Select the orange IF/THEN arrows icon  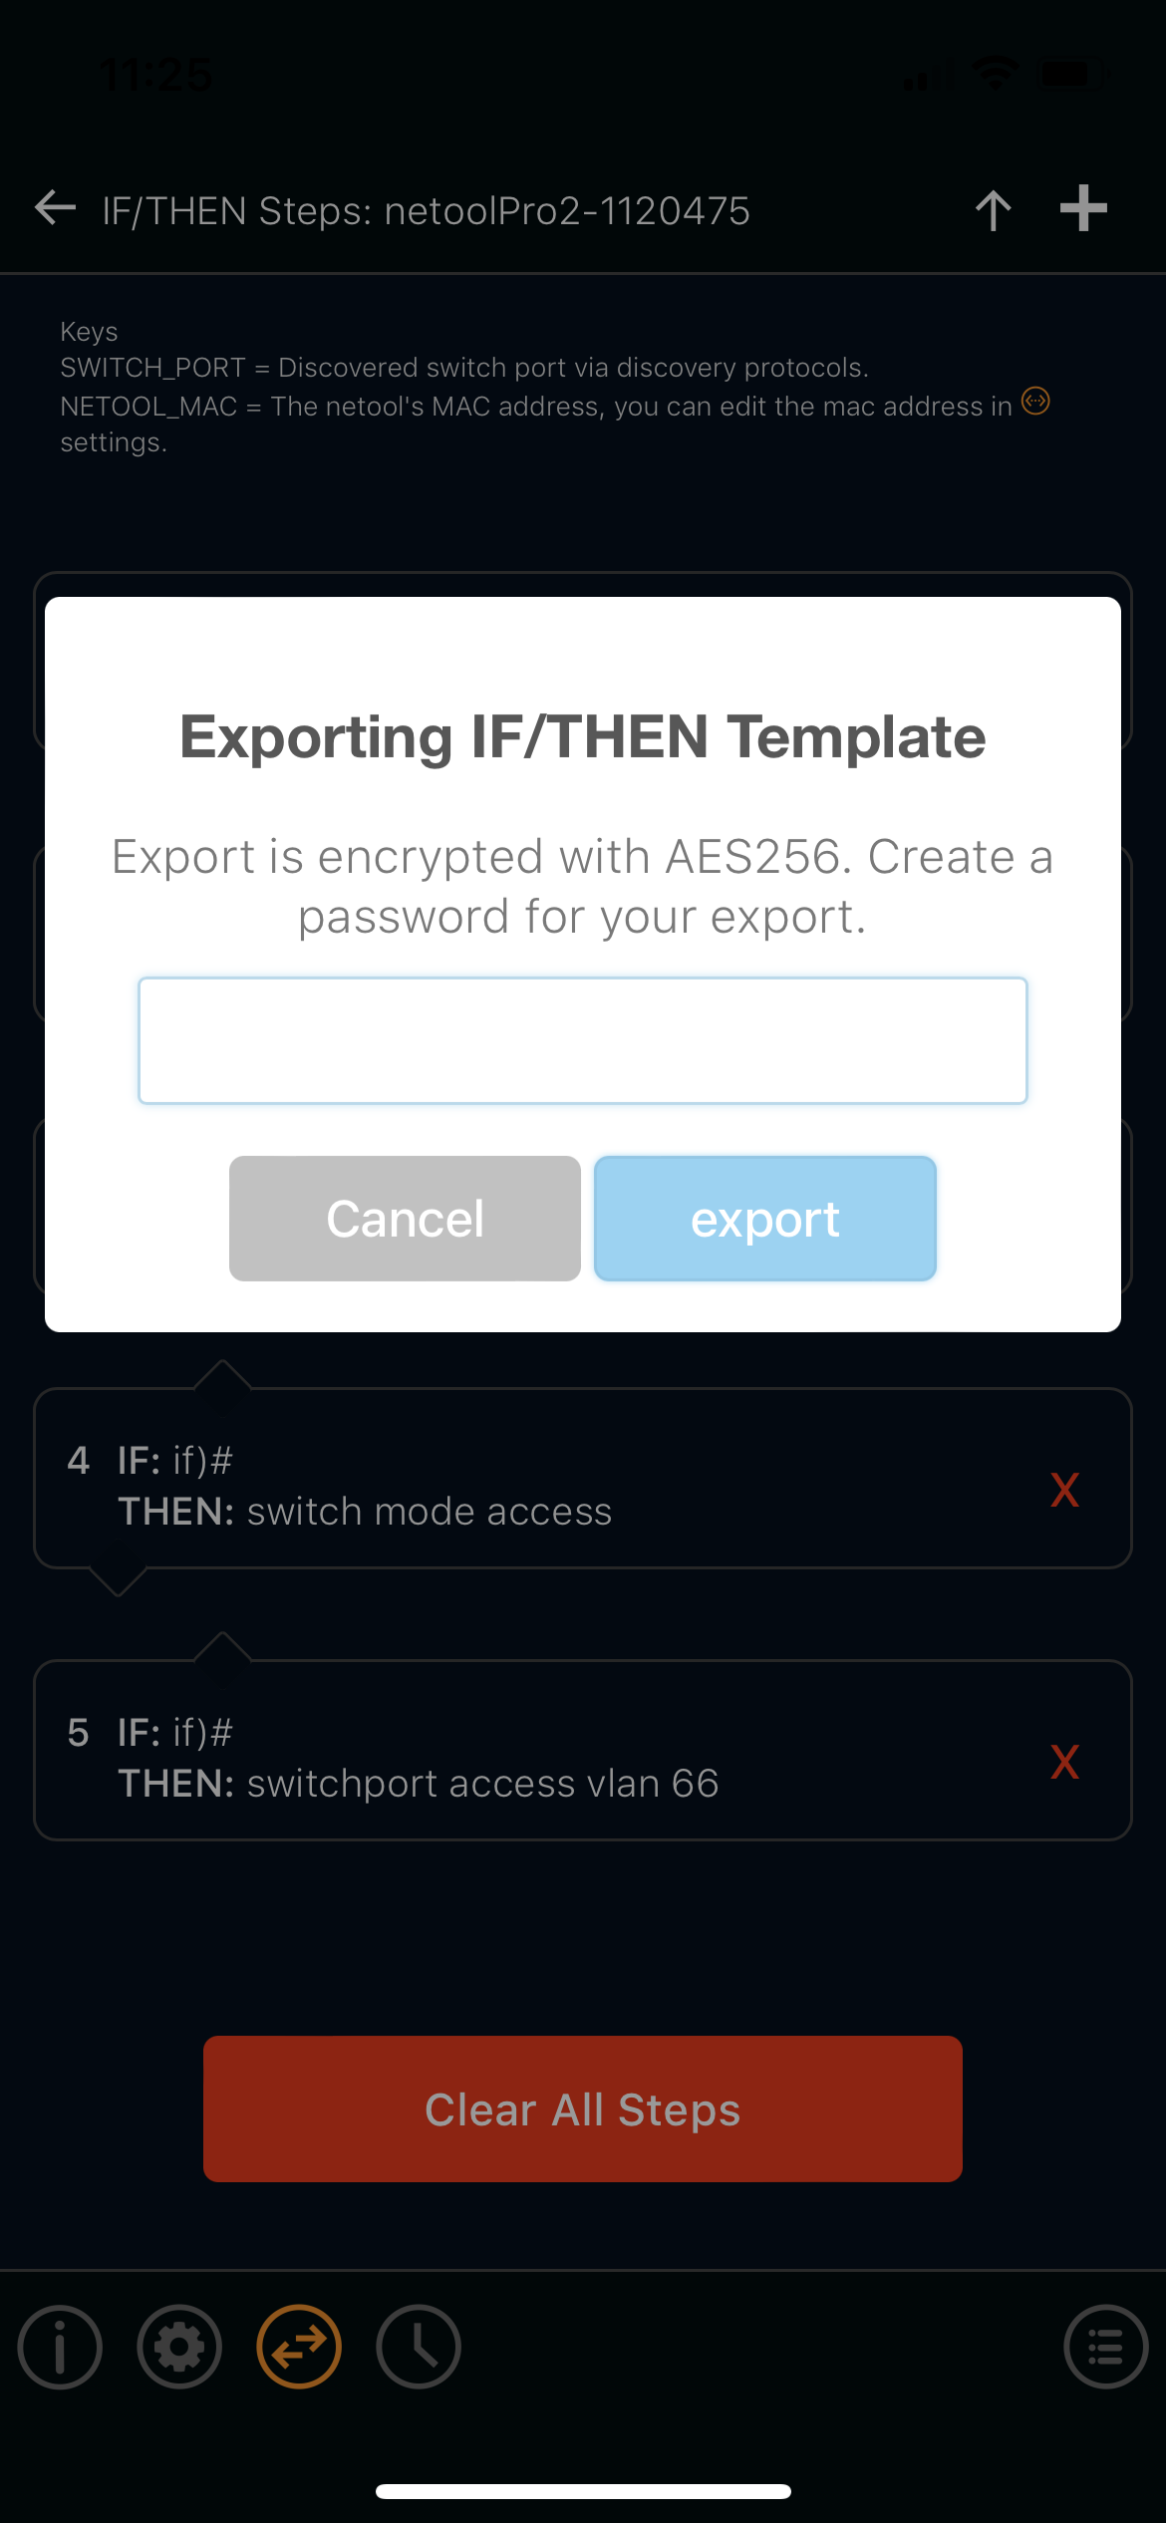[299, 2347]
